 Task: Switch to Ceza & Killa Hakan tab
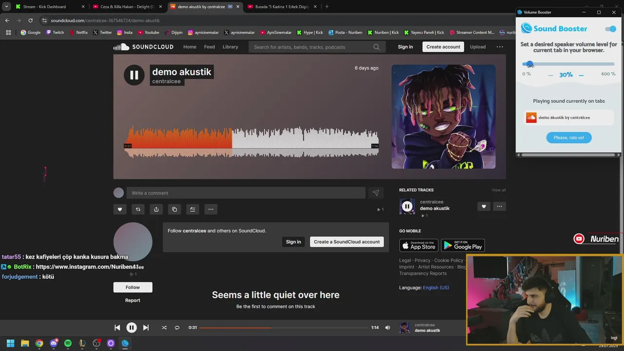tap(127, 7)
